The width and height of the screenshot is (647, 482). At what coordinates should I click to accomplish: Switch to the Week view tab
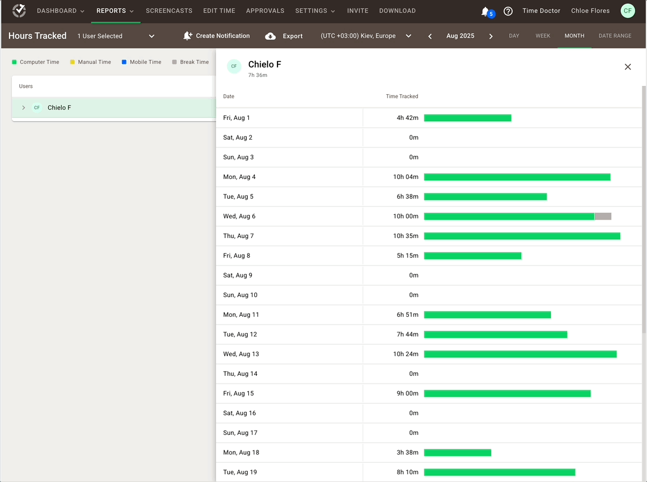(543, 36)
